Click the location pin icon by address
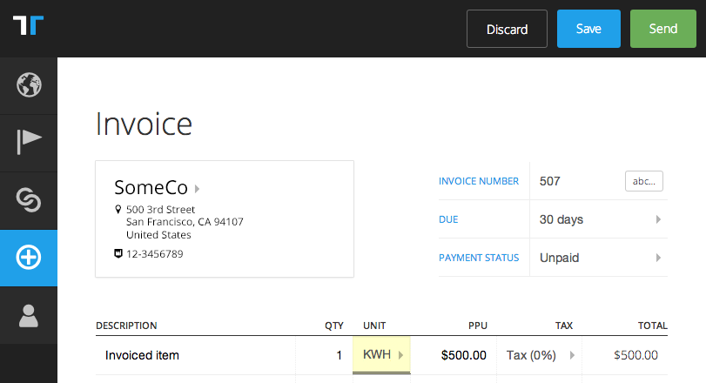The image size is (706, 383). tap(118, 209)
